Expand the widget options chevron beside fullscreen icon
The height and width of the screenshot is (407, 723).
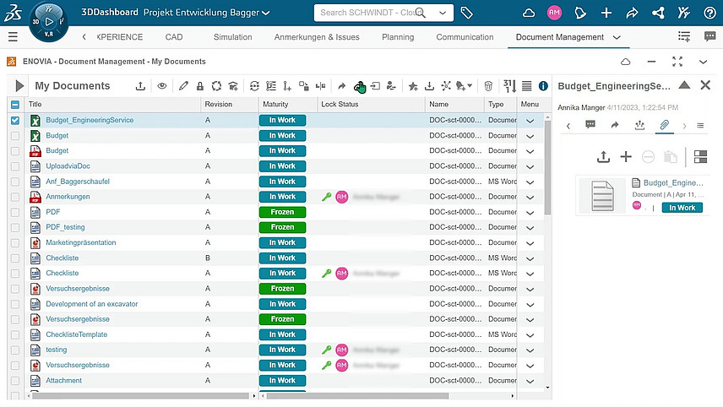coord(703,62)
